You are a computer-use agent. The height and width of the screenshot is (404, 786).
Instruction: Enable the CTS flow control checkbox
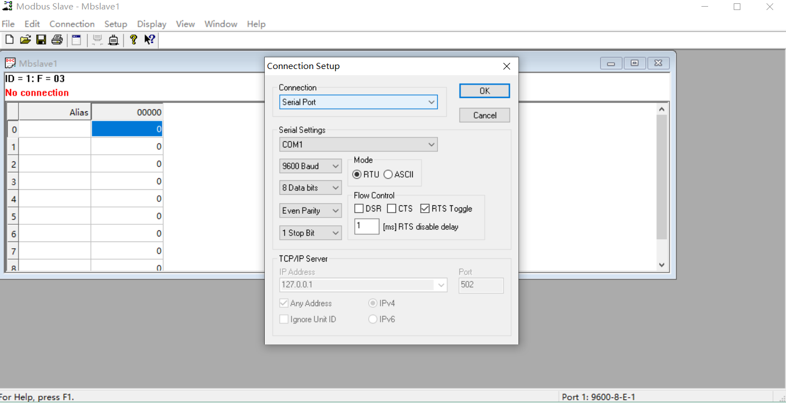tap(392, 209)
